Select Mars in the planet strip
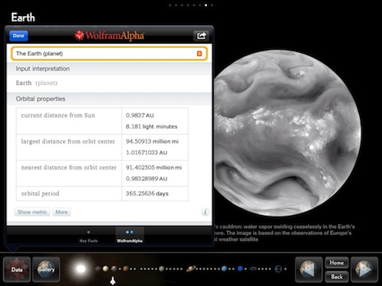 (126, 268)
